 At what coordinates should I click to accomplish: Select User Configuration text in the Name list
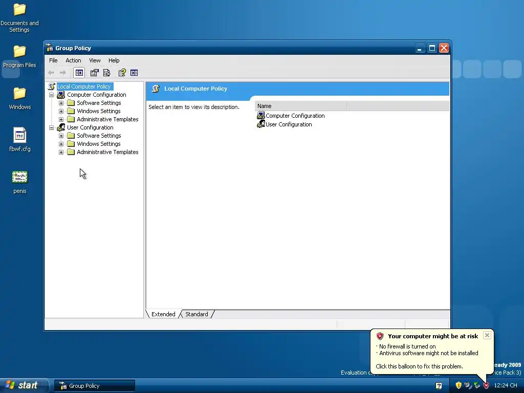tap(289, 124)
